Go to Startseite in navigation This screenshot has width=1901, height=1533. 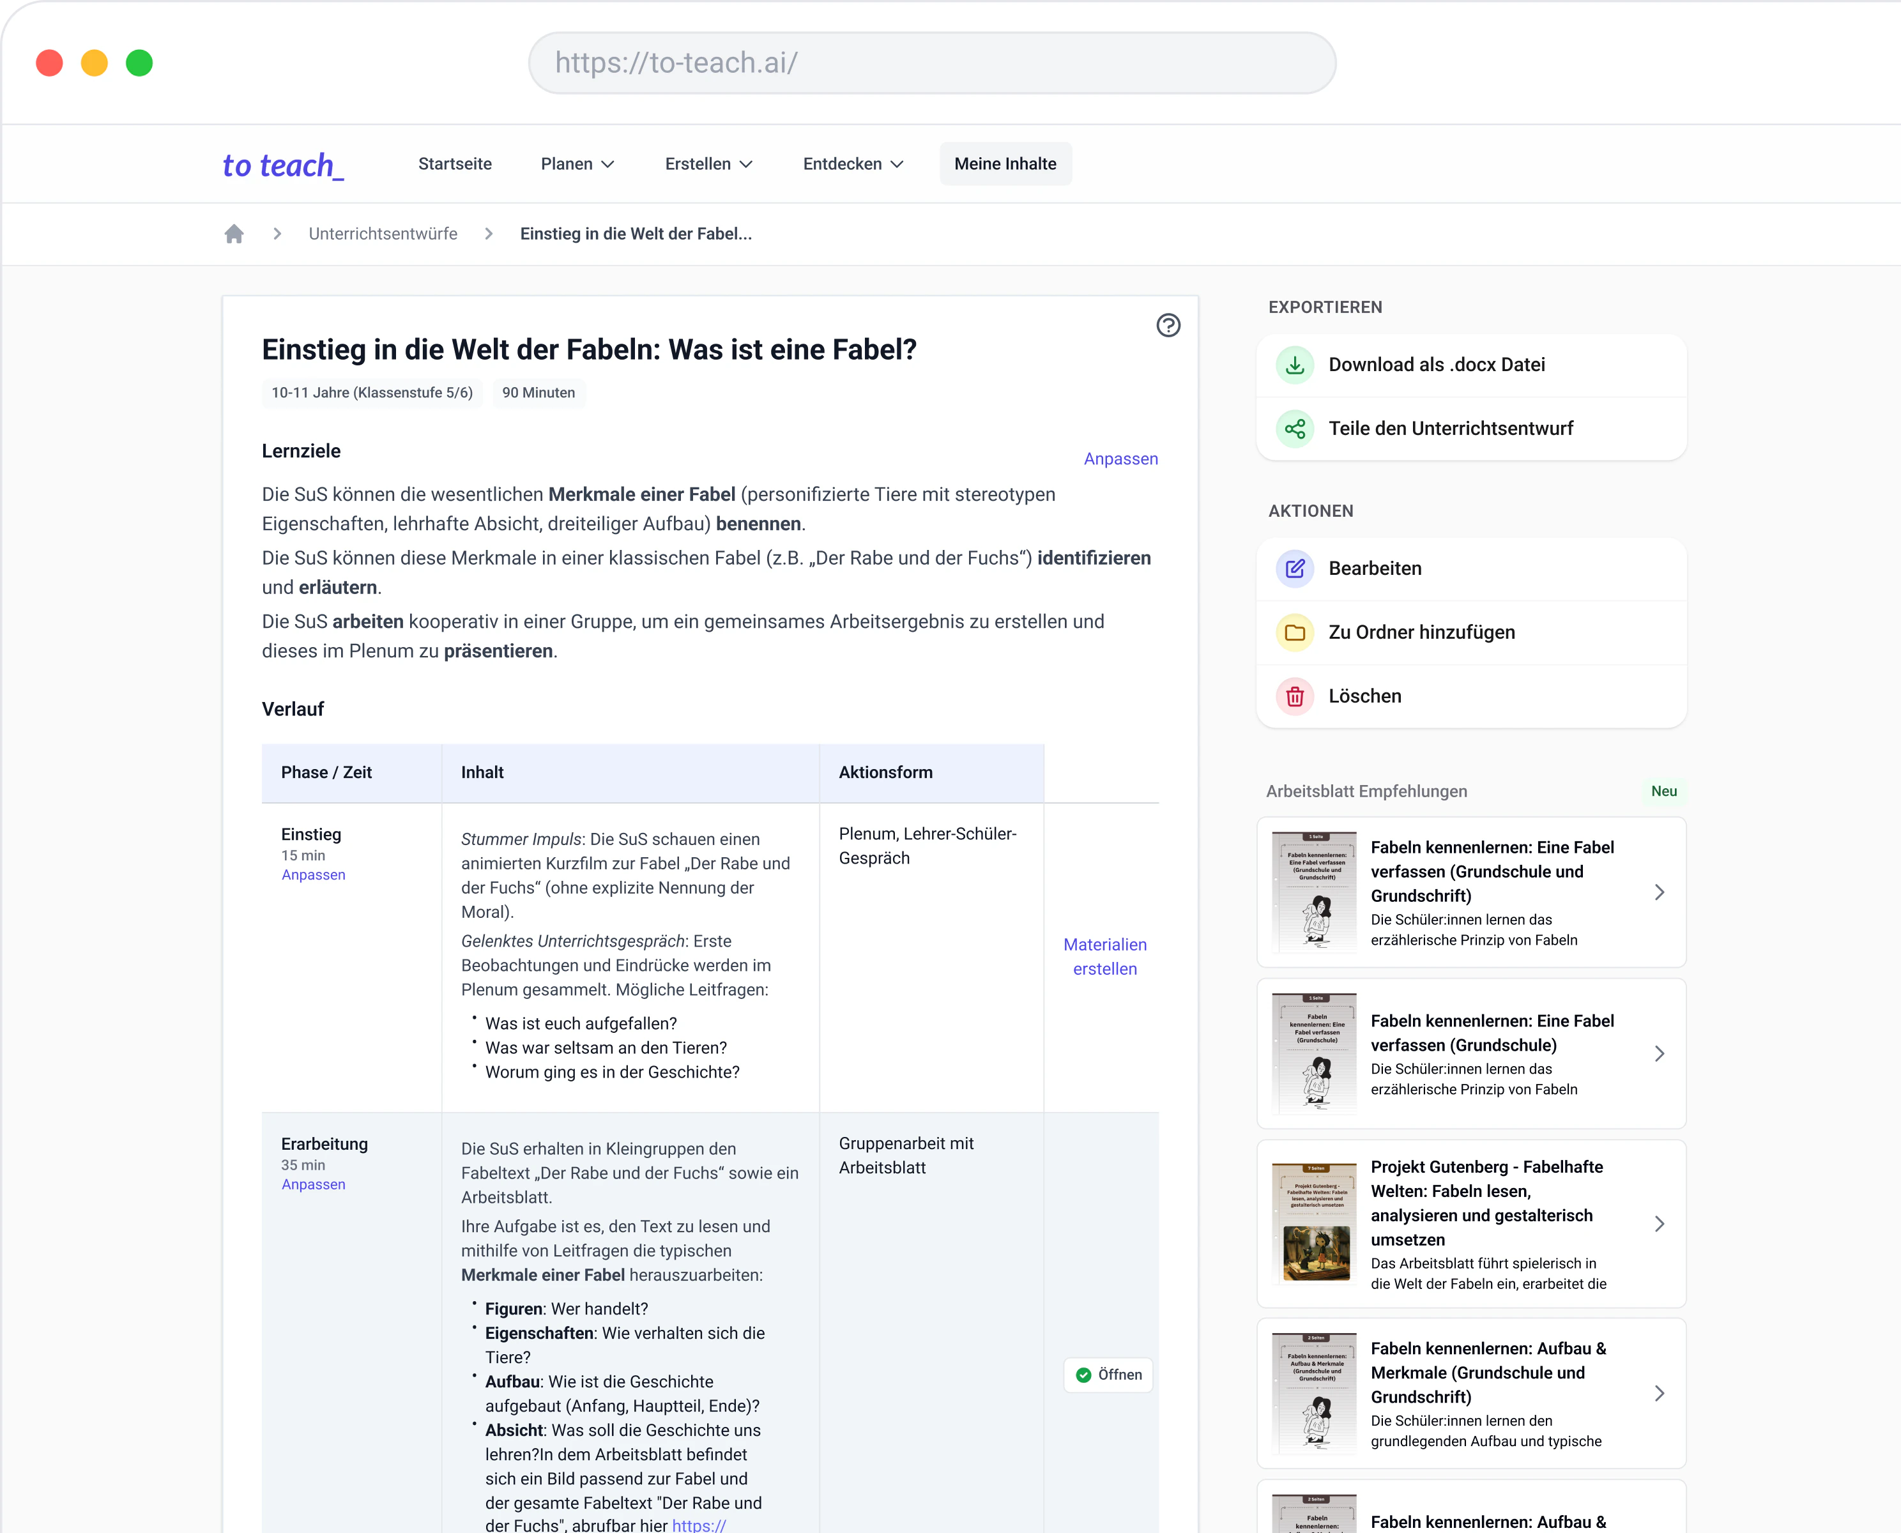coord(455,164)
